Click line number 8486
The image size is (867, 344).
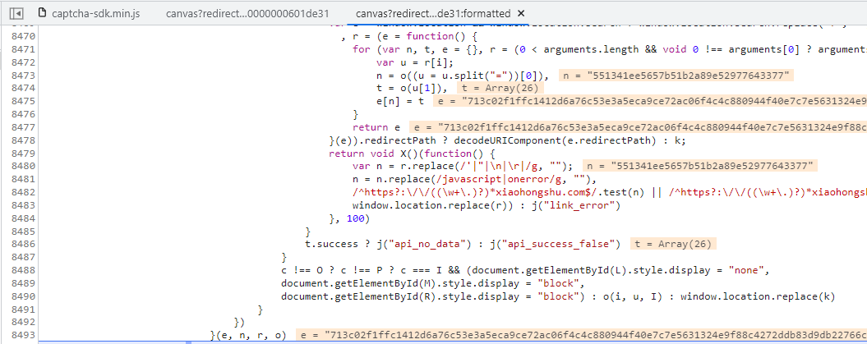[x=24, y=244]
